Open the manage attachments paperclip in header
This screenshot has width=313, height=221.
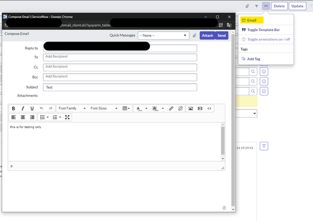click(248, 6)
